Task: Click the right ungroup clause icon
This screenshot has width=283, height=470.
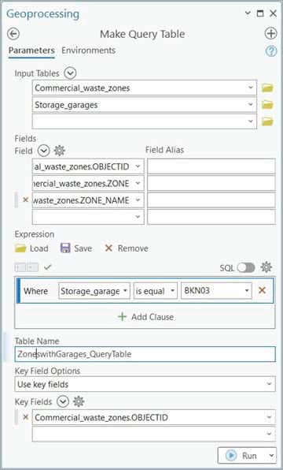Action: (x=33, y=267)
